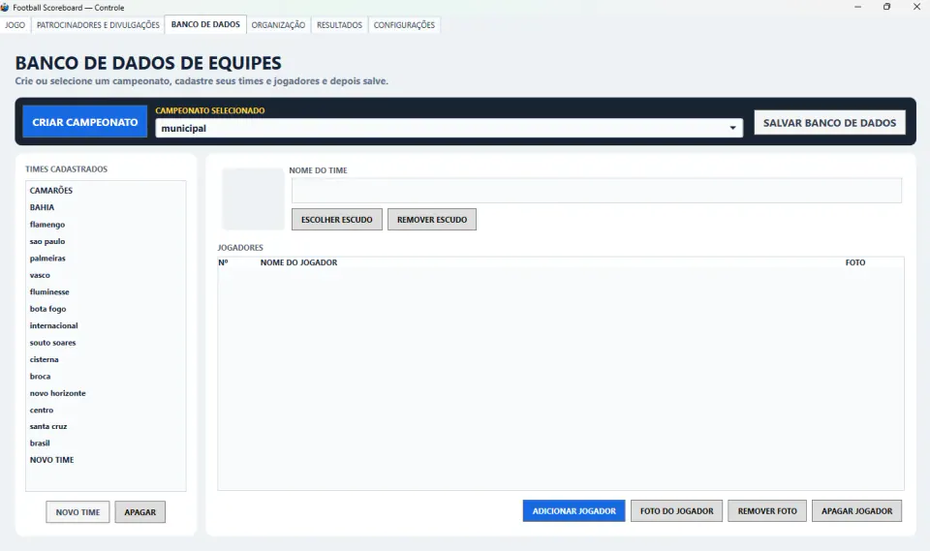Screen dimensions: 930x551
Task: Click the Nº column header
Action: pyautogui.click(x=223, y=262)
